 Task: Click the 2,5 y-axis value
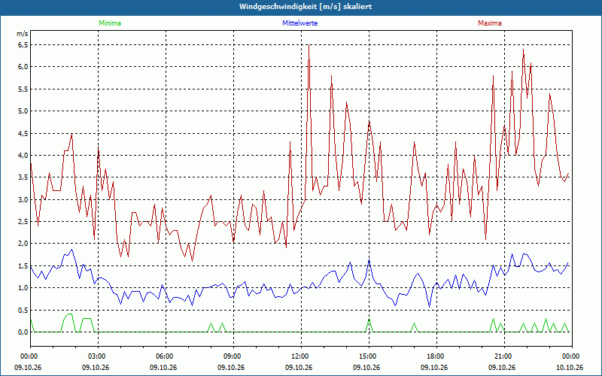click(x=23, y=221)
